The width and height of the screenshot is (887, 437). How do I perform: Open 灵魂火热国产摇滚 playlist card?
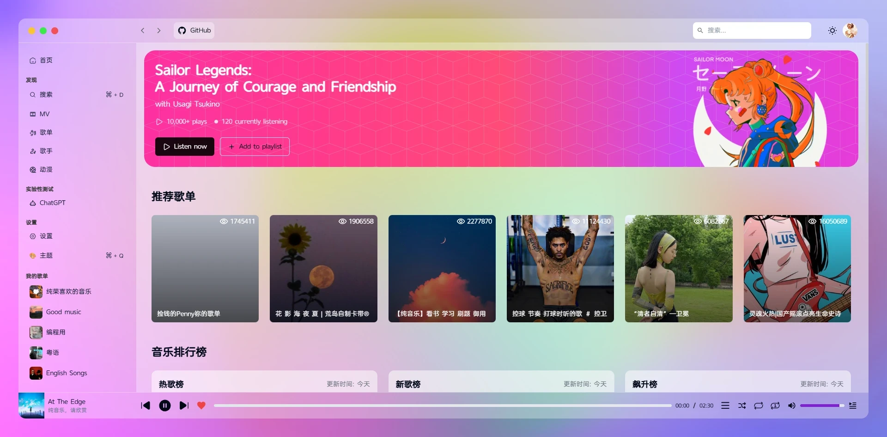797,269
